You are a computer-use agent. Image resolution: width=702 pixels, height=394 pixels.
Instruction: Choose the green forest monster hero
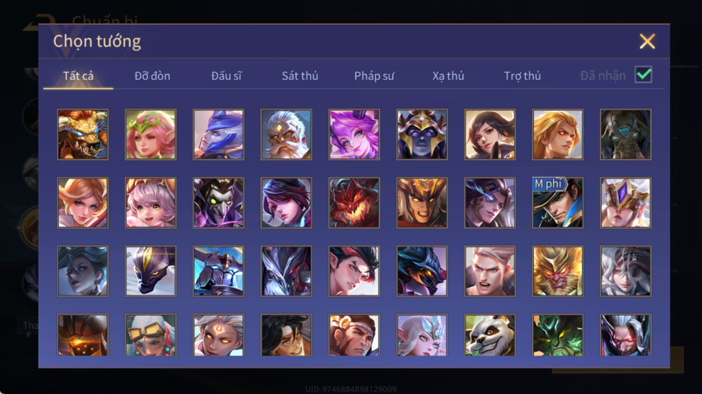pos(557,335)
